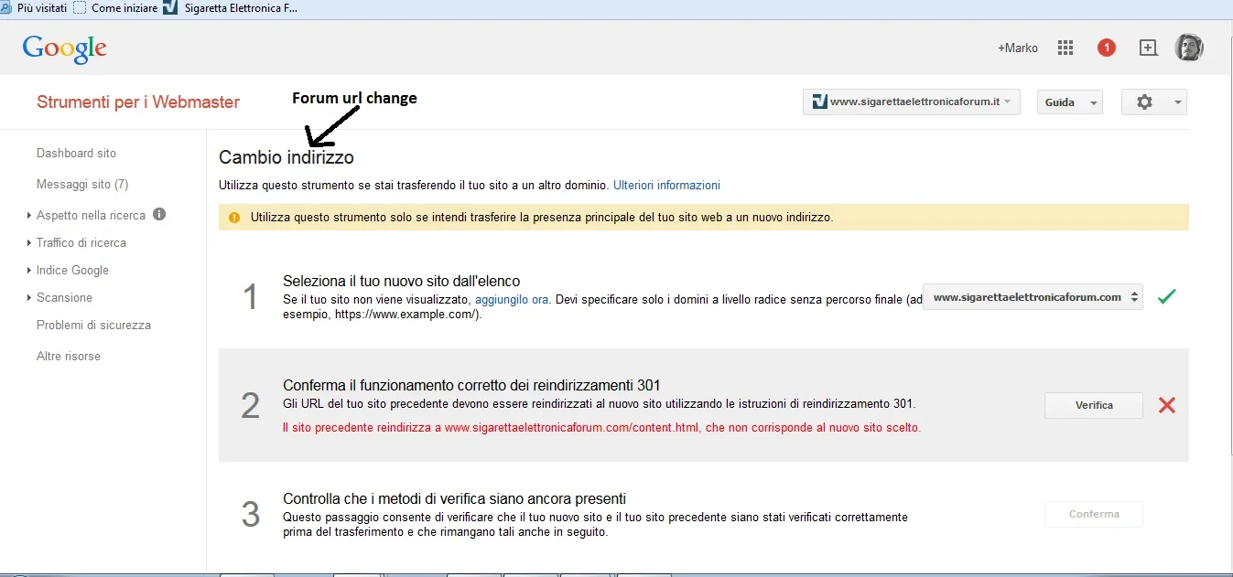Screen dimensions: 1233x577
Task: Open Sigaretta Elettronica F... bookmark
Action: coord(230,8)
